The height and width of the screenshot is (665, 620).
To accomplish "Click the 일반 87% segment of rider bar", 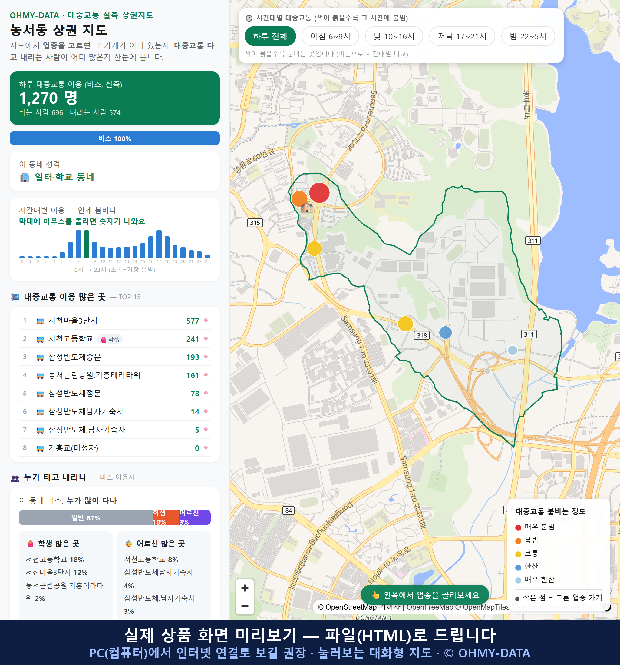I will [86, 517].
